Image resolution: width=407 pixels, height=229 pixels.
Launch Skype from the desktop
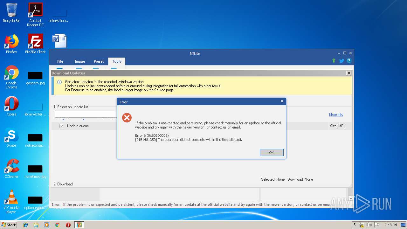[x=11, y=137]
